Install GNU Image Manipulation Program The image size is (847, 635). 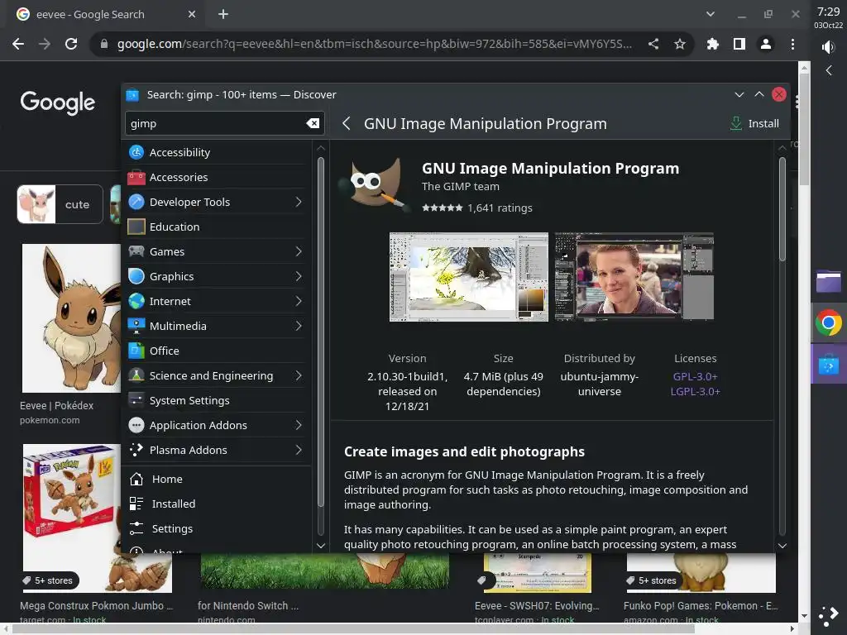[754, 124]
